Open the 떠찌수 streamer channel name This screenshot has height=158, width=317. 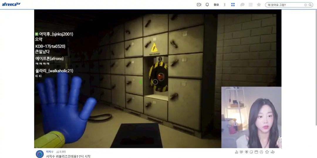click(x=50, y=152)
